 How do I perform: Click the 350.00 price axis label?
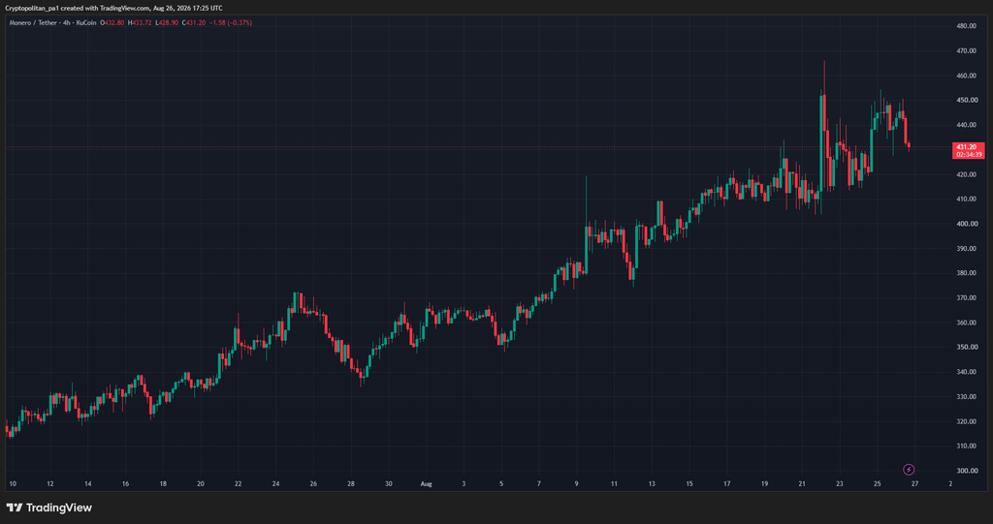(x=967, y=347)
